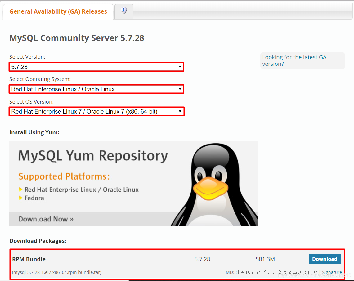
Task: Click the 'Supported Platforms:' orange text
Action: (64, 176)
